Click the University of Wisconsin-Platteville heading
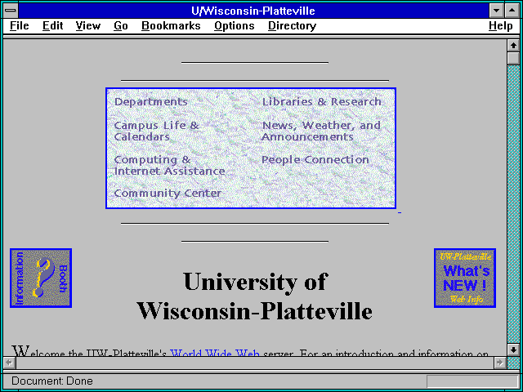This screenshot has width=523, height=392. pos(255,296)
